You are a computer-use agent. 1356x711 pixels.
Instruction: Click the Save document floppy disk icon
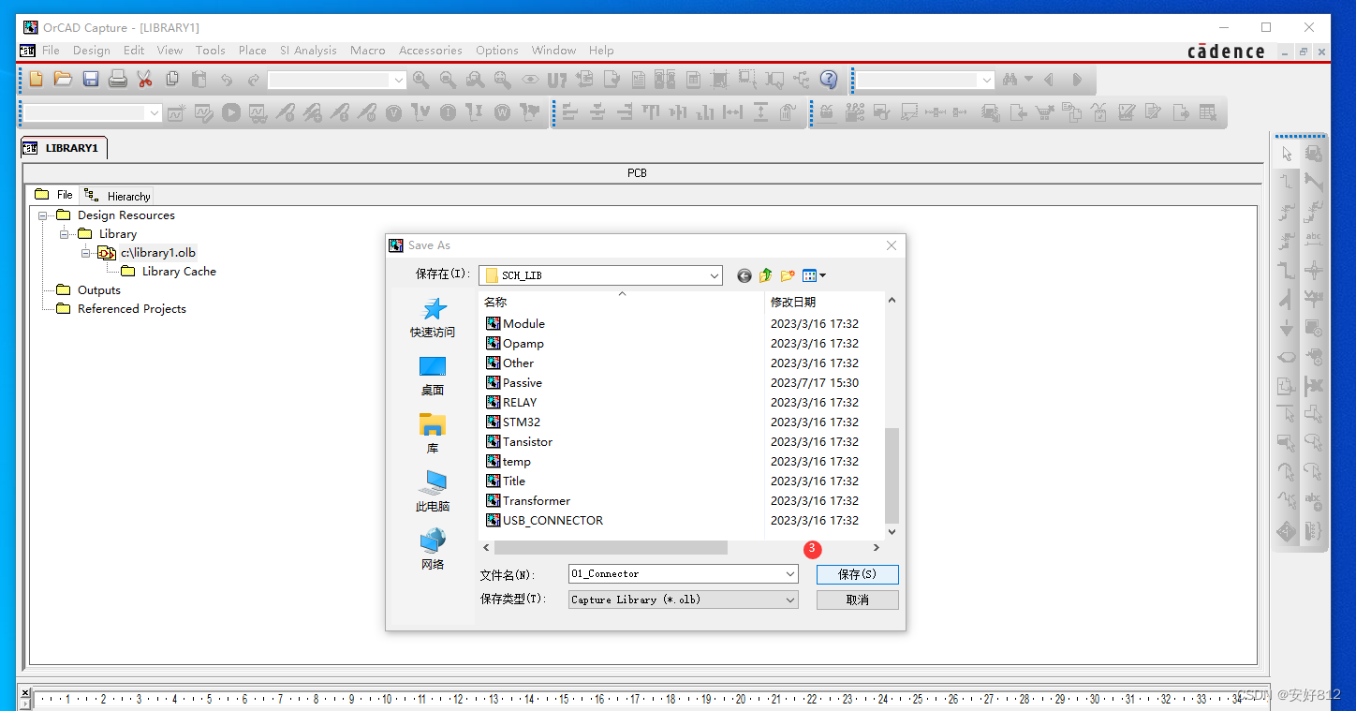pyautogui.click(x=91, y=80)
